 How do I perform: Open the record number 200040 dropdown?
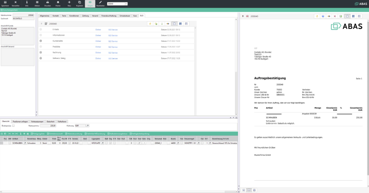(x=126, y=4)
